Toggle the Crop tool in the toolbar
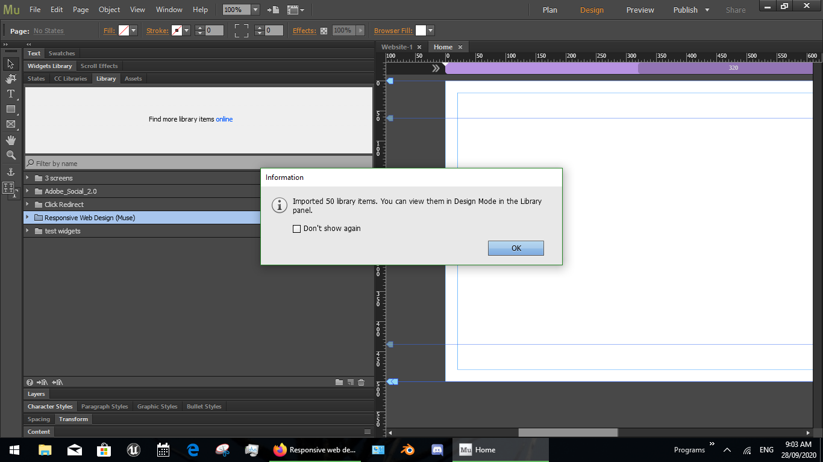 [x=10, y=78]
